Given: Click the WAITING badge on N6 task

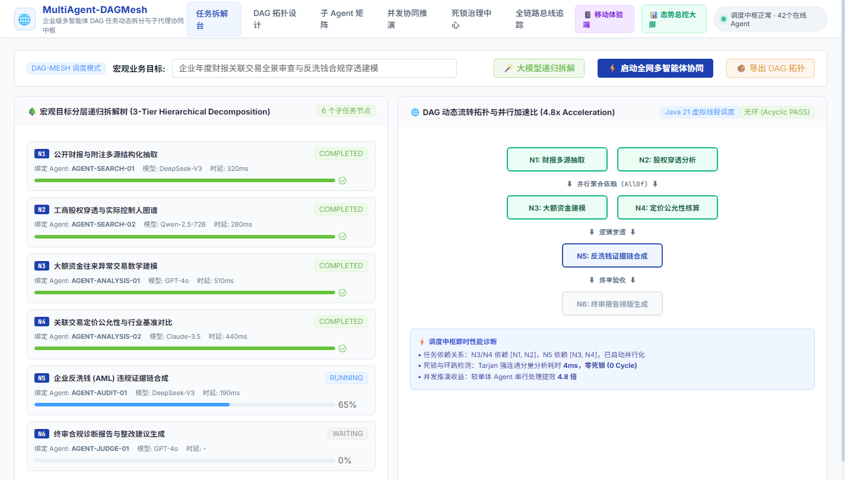Looking at the screenshot, I should tap(348, 434).
